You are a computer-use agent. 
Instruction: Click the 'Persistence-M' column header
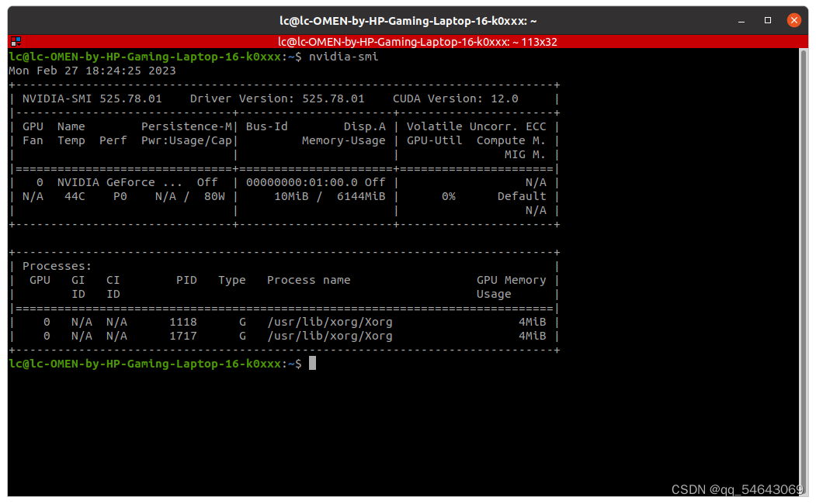click(x=186, y=127)
